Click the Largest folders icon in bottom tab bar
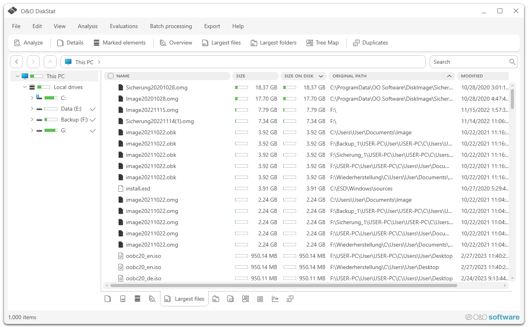The width and height of the screenshot is (528, 328). click(216, 299)
